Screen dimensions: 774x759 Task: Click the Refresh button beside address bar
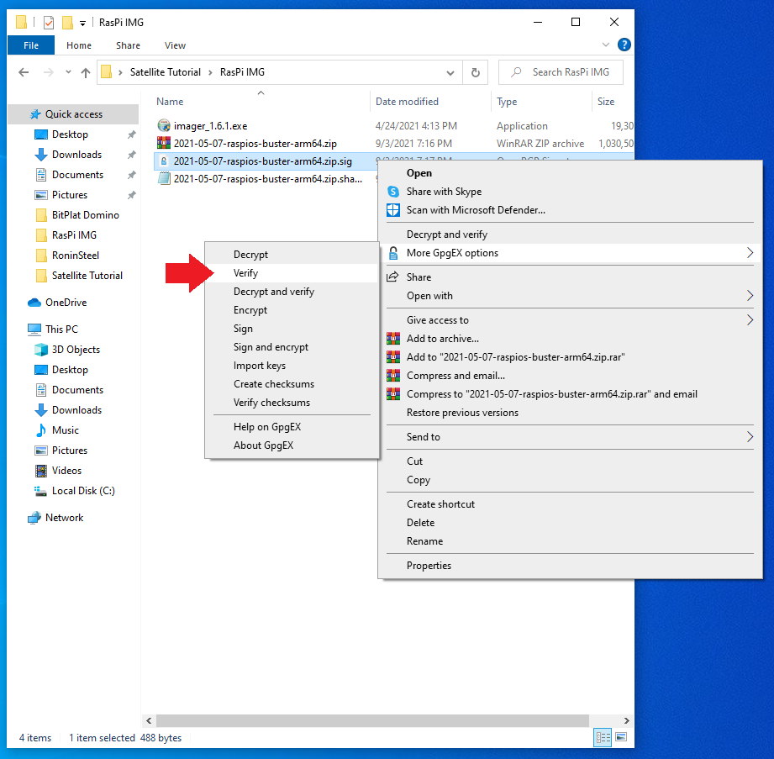(476, 72)
